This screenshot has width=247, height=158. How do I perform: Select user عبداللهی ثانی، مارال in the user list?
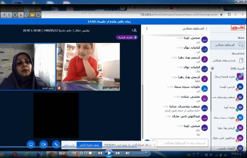[228, 138]
